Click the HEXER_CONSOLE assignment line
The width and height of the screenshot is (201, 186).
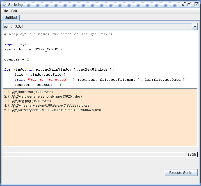[33, 49]
